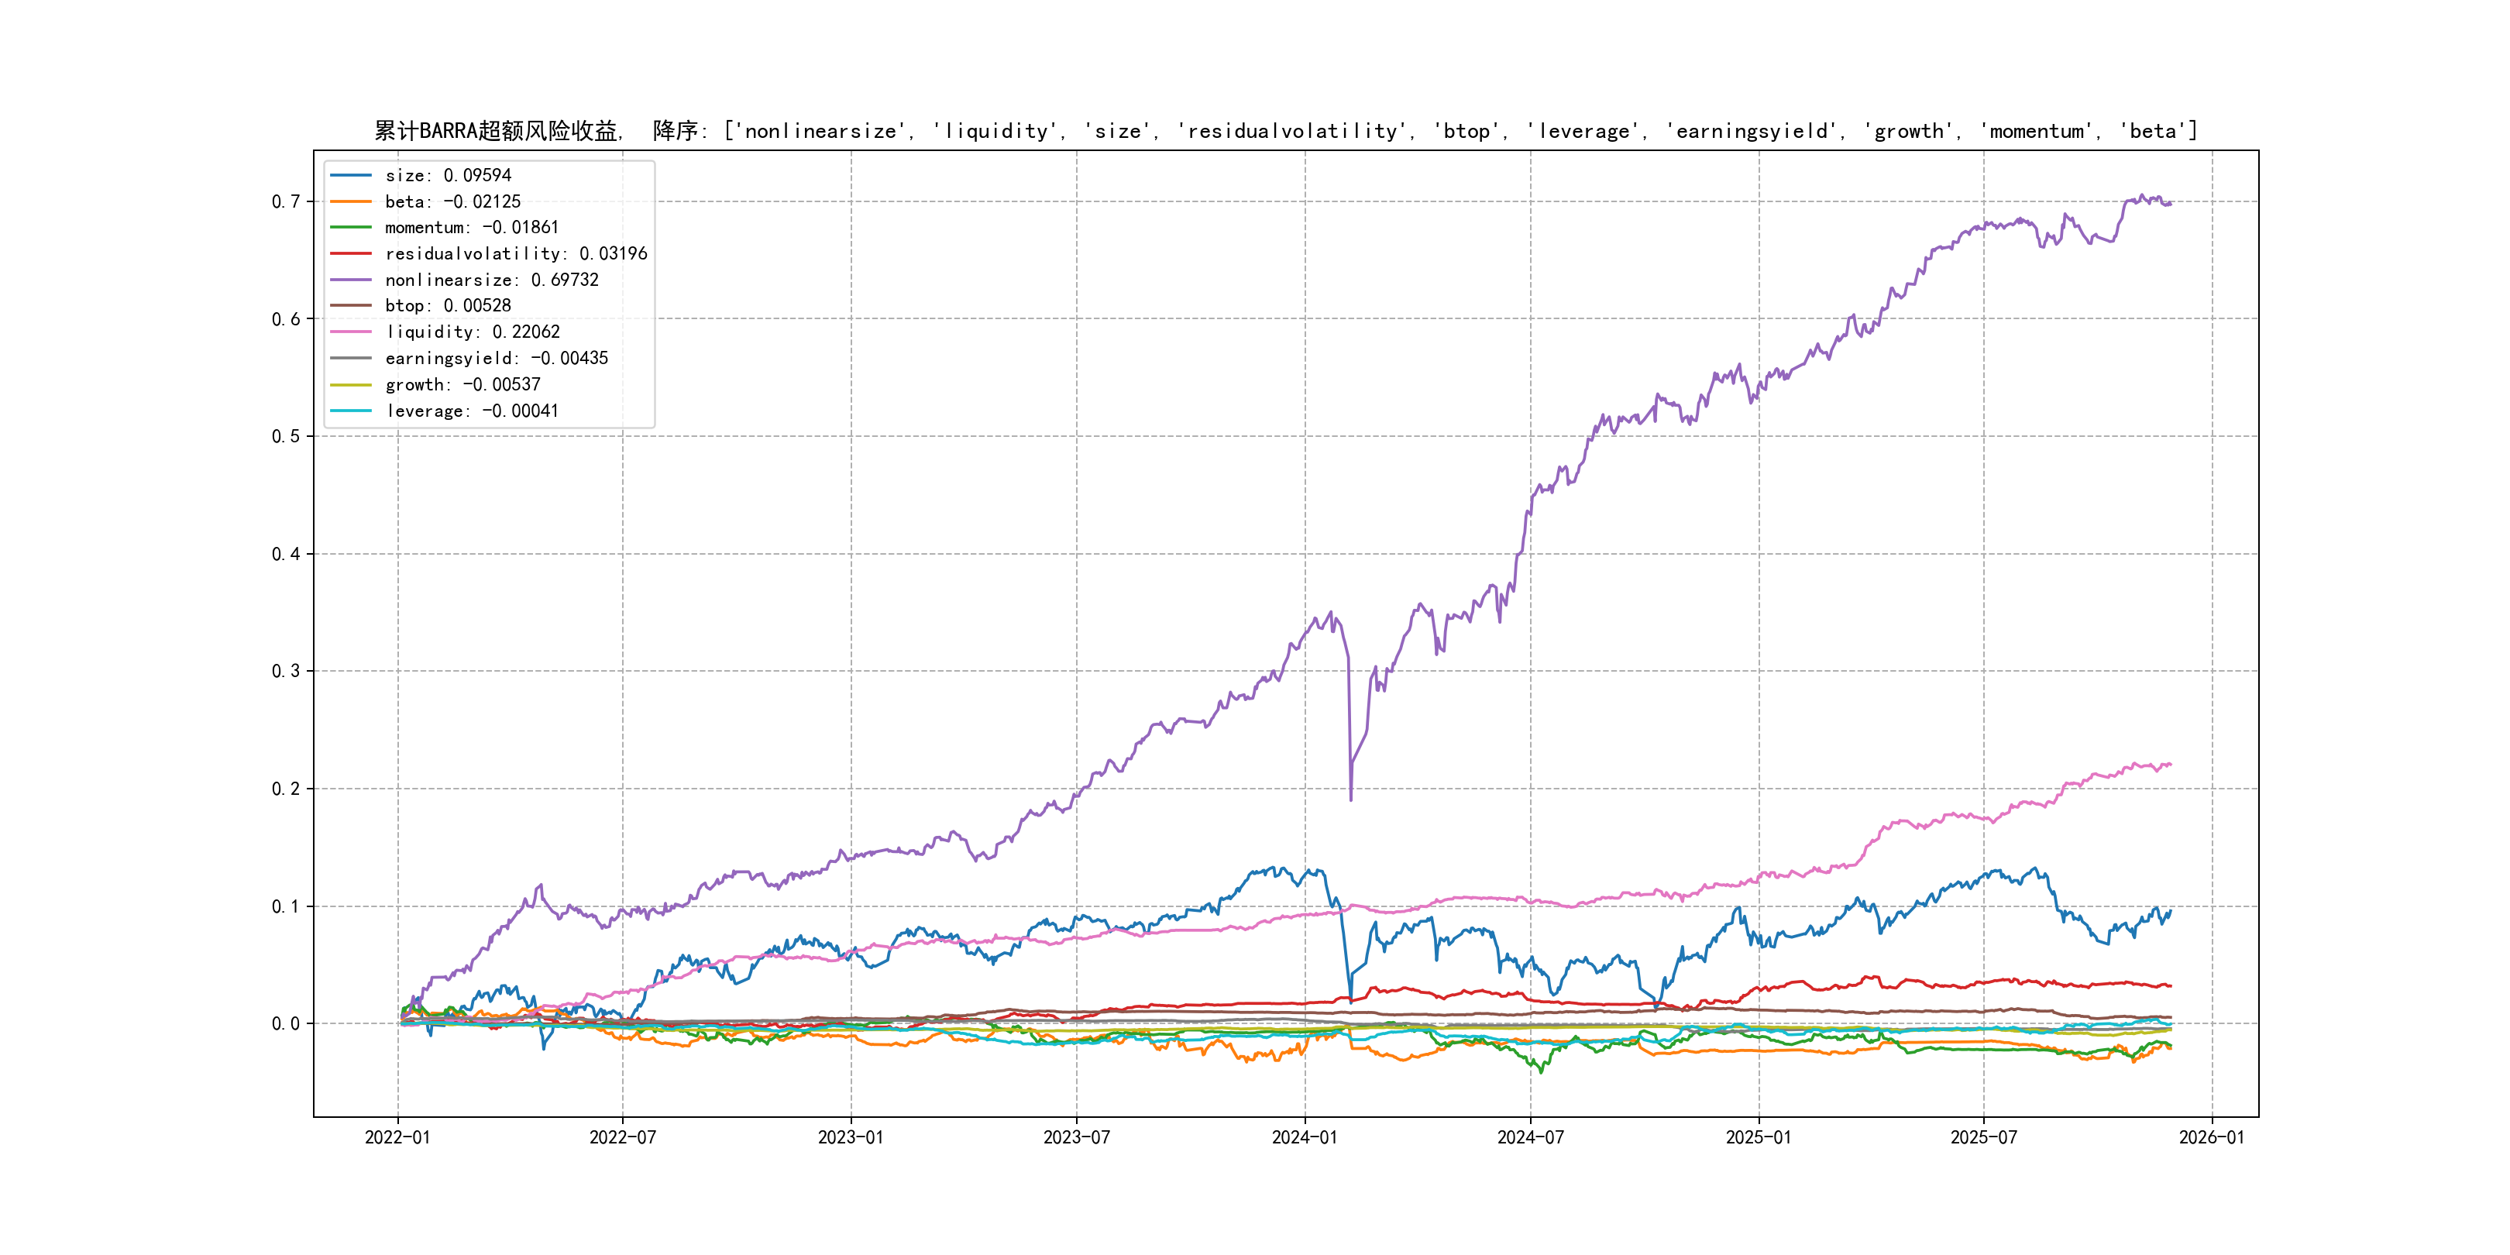
Task: Click the pink liquidity line endpoint
Action: [2170, 765]
